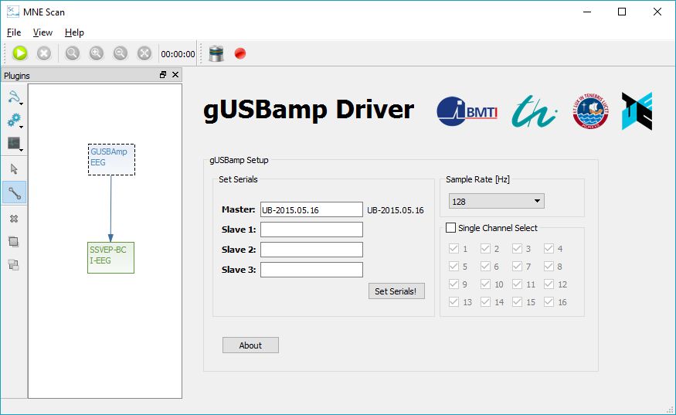Click the database icon in the toolbar

pos(216,53)
